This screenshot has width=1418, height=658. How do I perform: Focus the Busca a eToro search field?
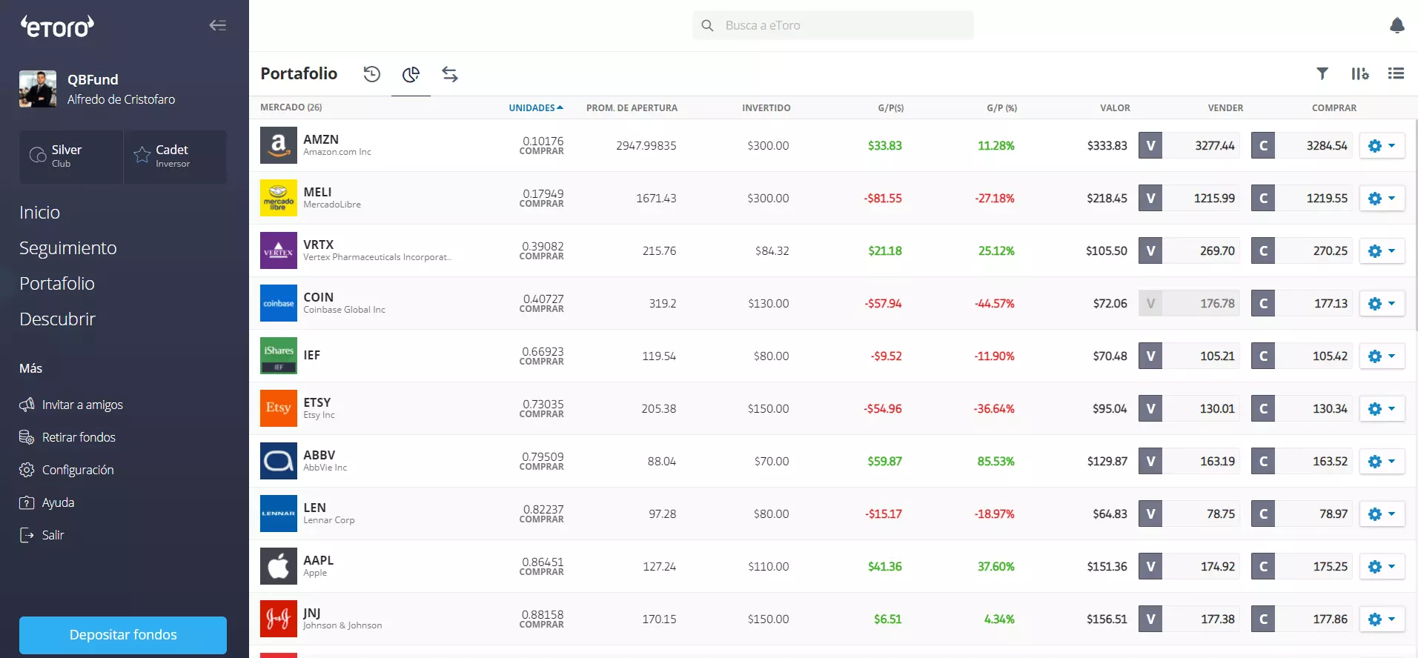tap(833, 25)
